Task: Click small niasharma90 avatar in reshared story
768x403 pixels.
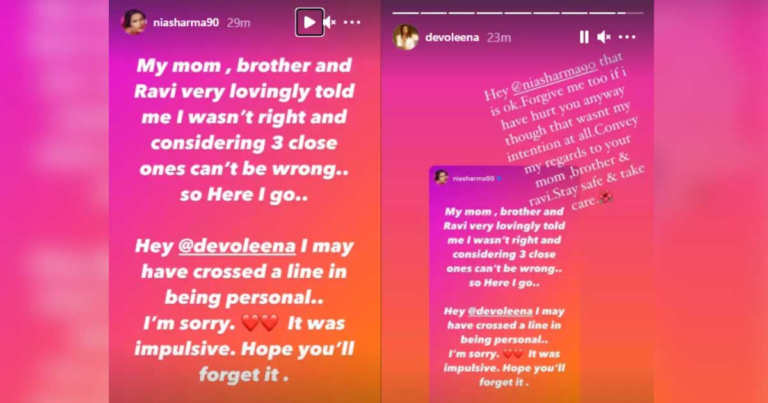Action: tap(441, 177)
